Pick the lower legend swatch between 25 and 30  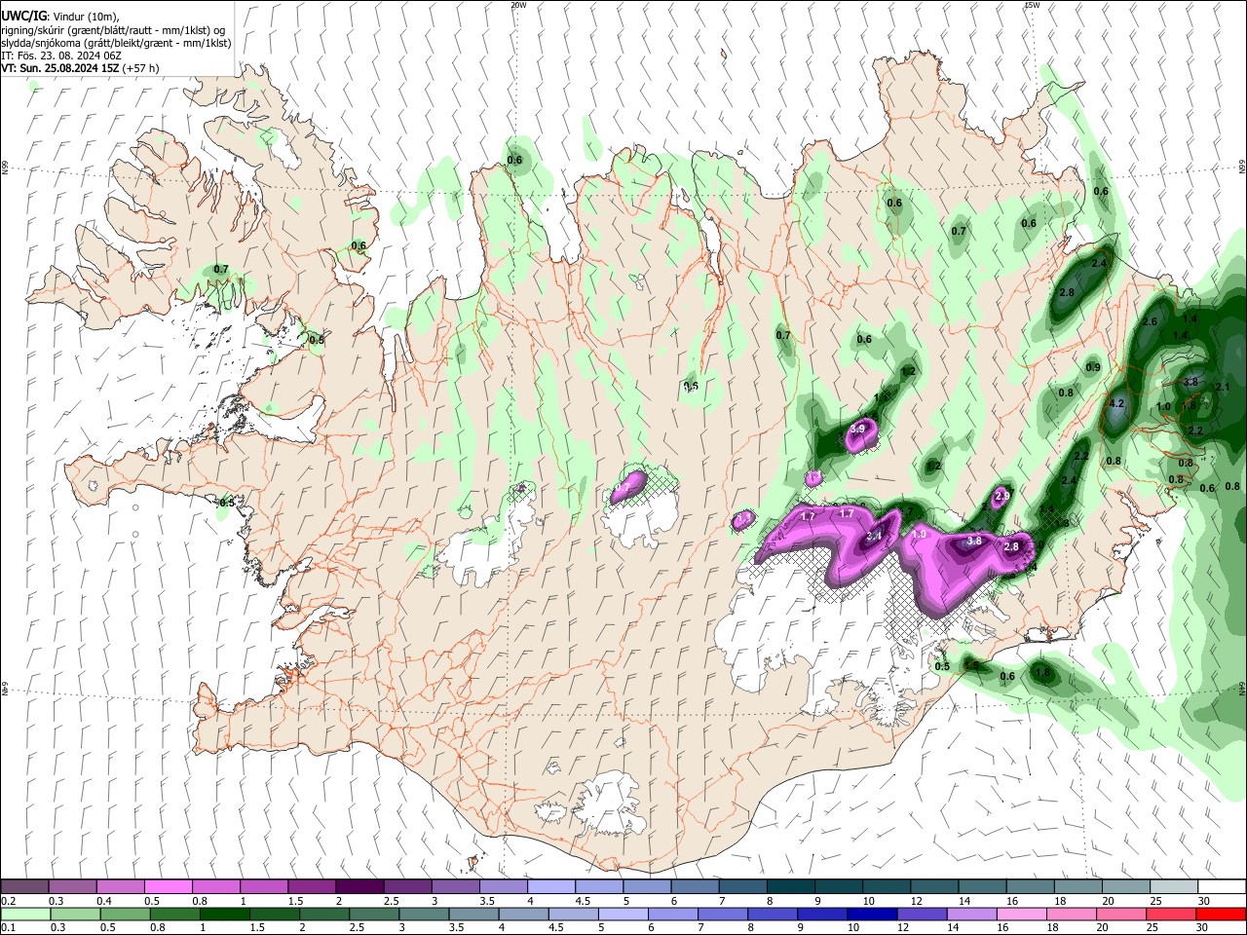1172,914
